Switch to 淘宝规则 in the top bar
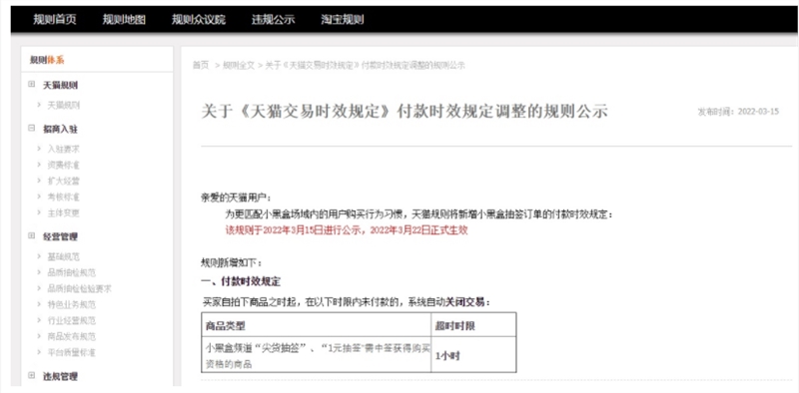The image size is (799, 393). (343, 19)
